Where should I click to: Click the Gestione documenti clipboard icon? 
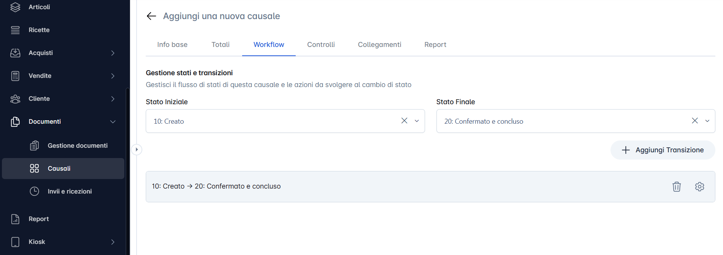(x=34, y=145)
